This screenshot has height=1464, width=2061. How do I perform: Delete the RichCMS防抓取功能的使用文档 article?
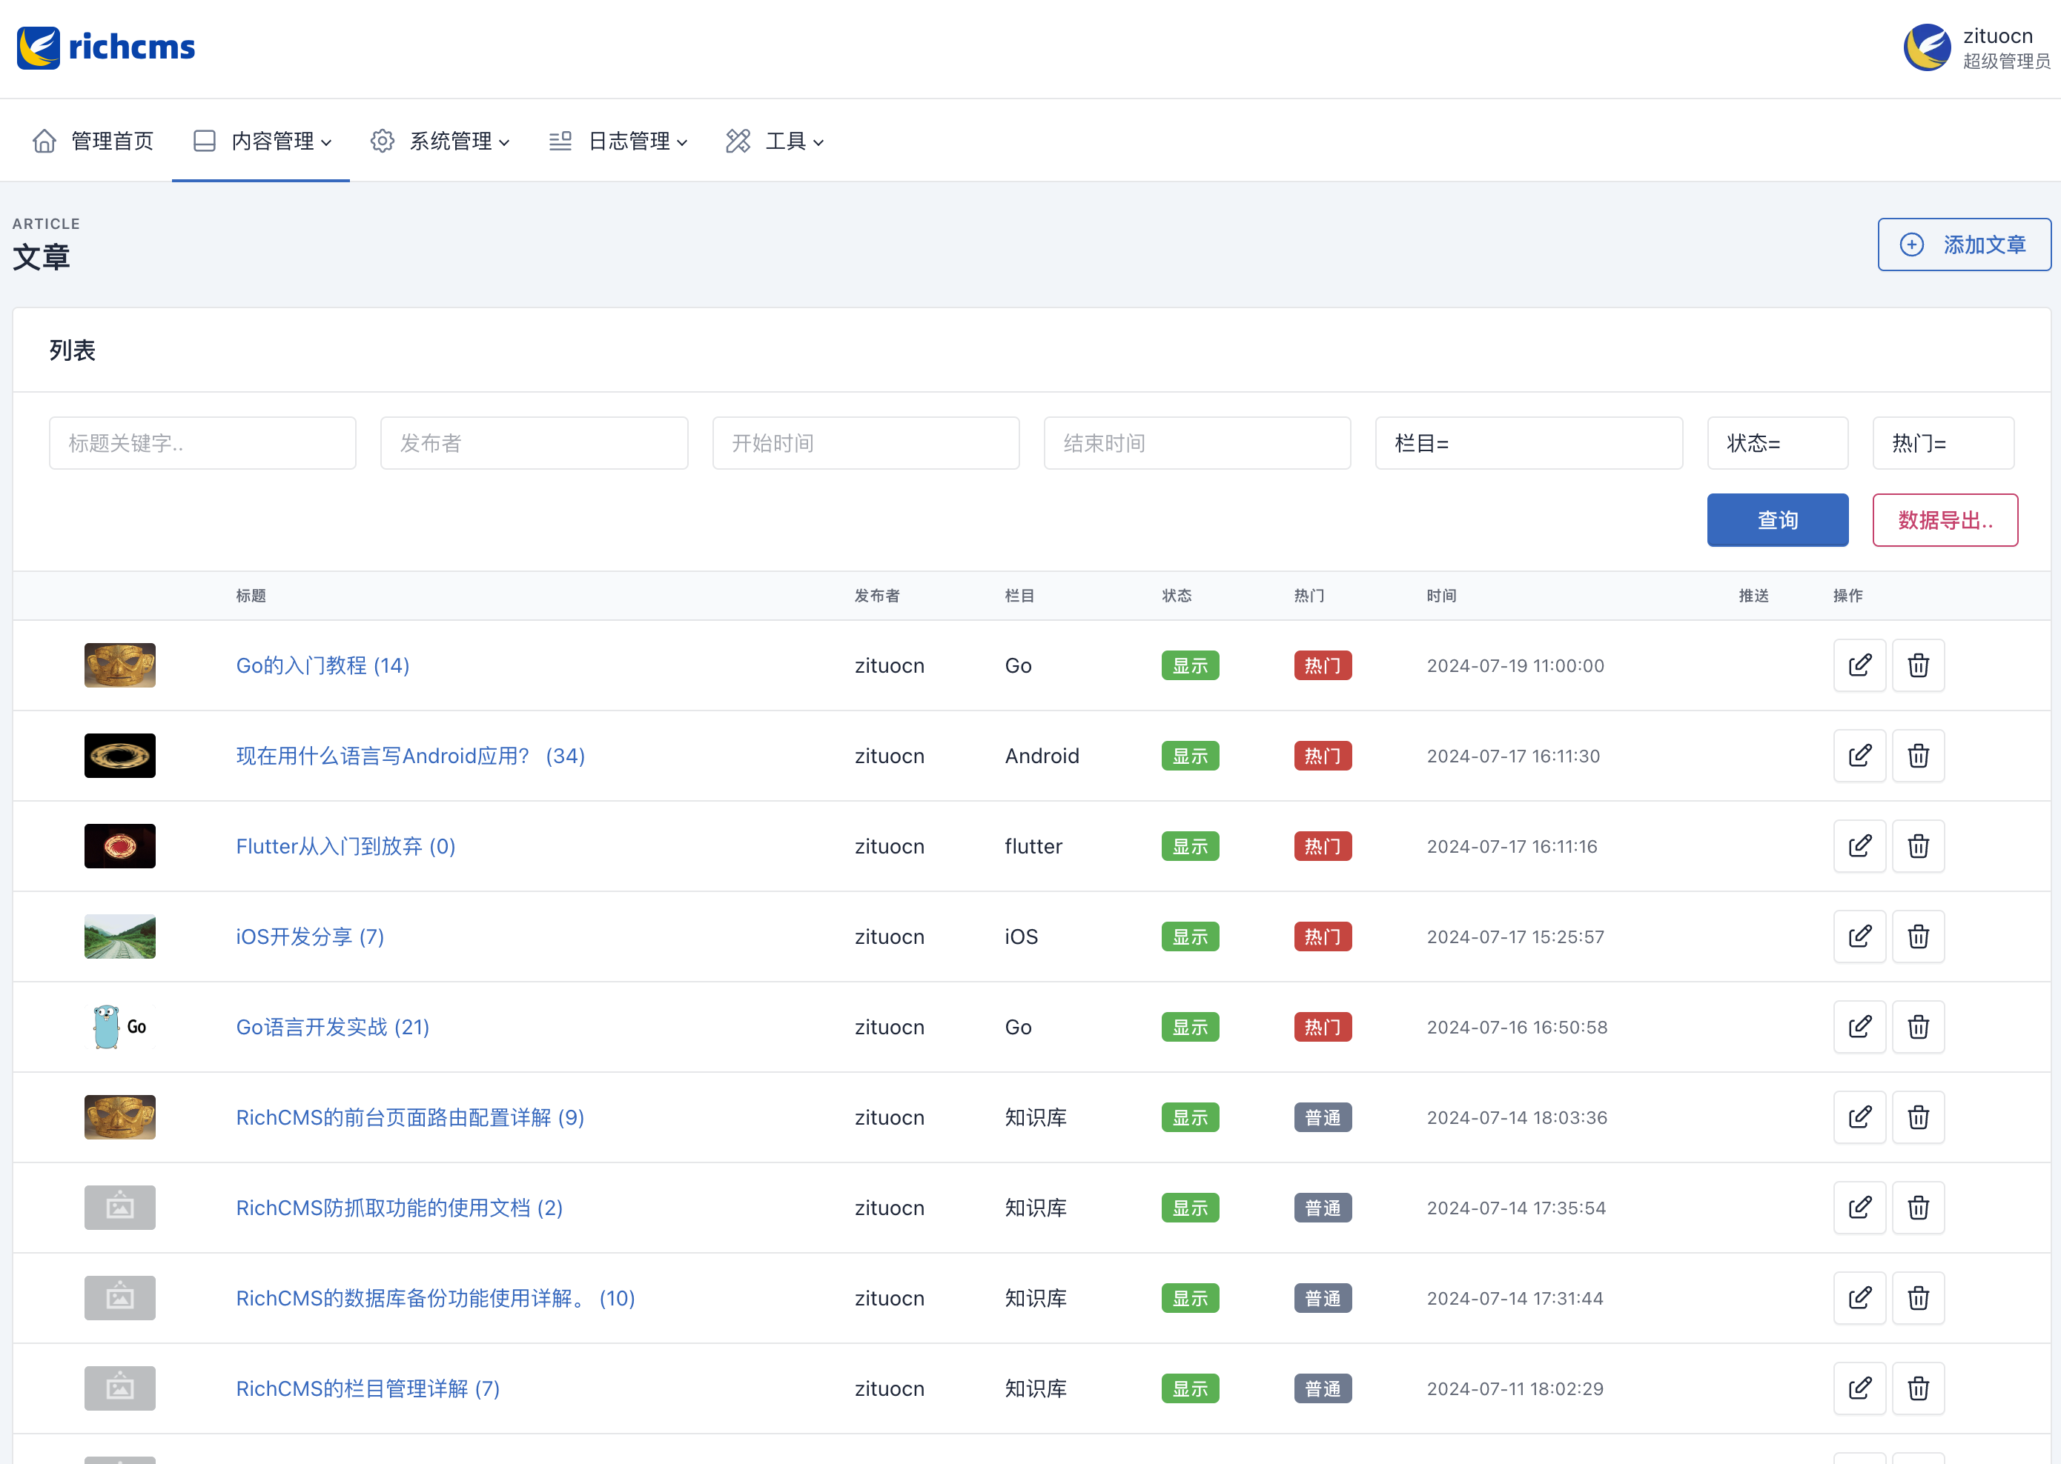(x=1918, y=1208)
